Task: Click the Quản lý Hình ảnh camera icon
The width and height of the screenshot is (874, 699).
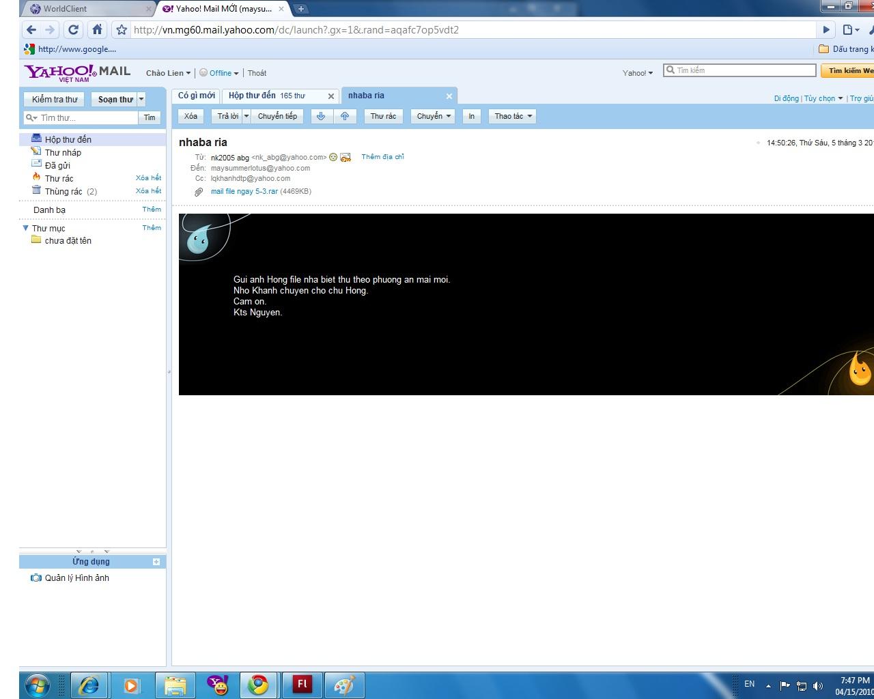Action: [36, 577]
